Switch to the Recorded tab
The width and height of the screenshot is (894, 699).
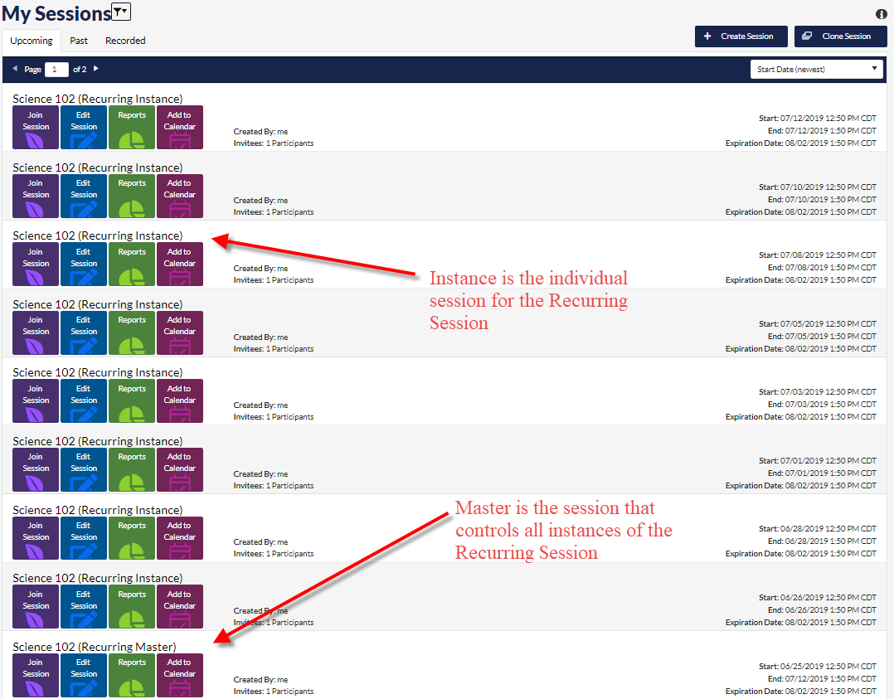pyautogui.click(x=125, y=41)
